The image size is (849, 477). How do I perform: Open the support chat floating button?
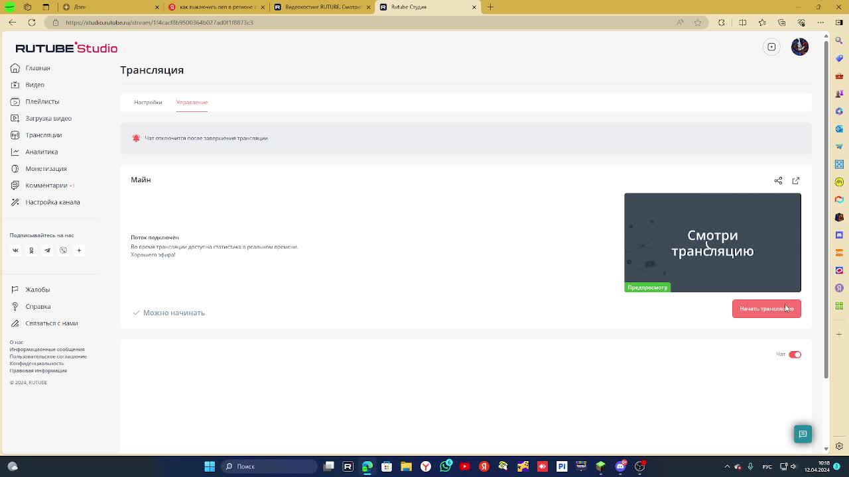pos(803,434)
